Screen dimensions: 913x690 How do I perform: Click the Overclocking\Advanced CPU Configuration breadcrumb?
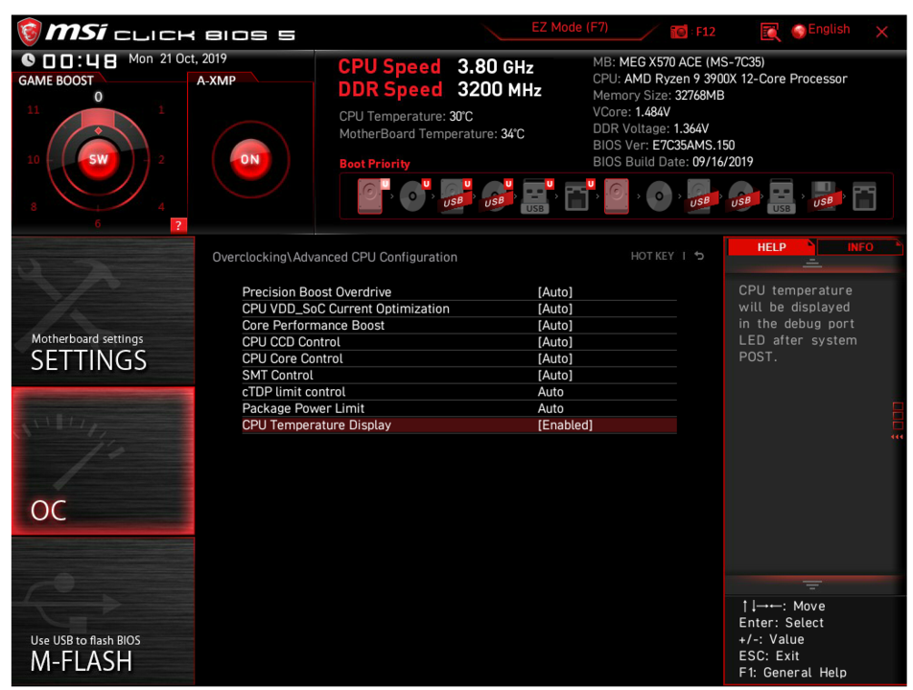[x=334, y=257]
